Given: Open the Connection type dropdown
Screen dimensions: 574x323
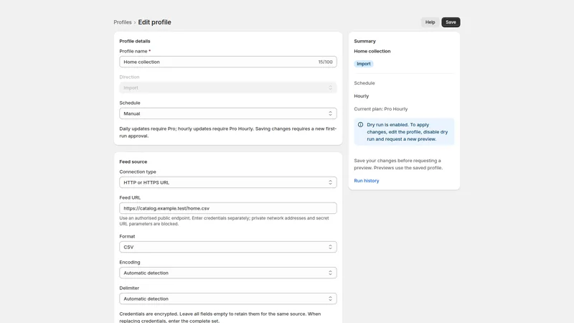Looking at the screenshot, I should point(227,182).
